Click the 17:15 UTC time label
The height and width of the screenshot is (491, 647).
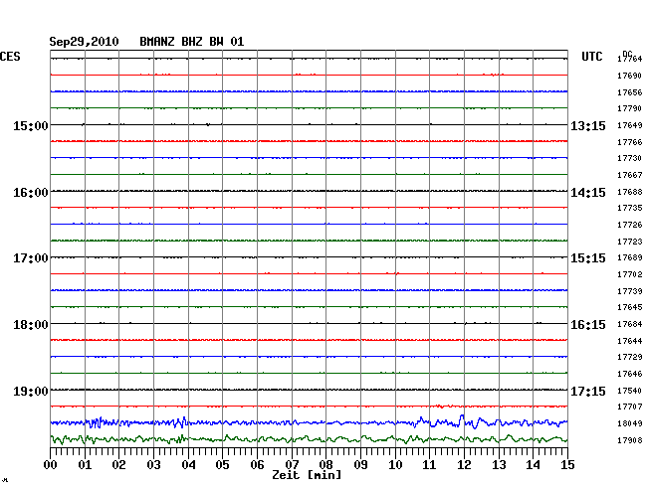click(x=588, y=391)
